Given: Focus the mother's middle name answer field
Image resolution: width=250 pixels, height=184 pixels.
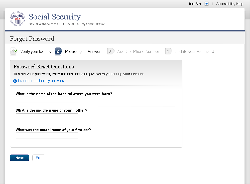Looking at the screenshot, I should click(x=47, y=116).
